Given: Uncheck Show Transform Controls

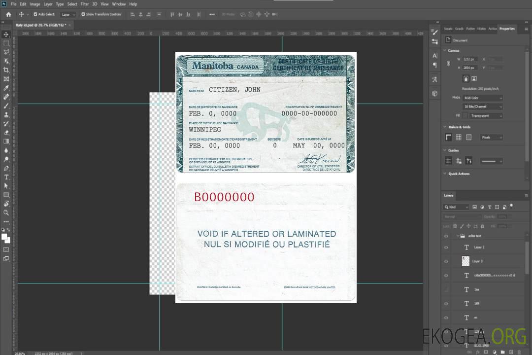Looking at the screenshot, I should tap(83, 14).
